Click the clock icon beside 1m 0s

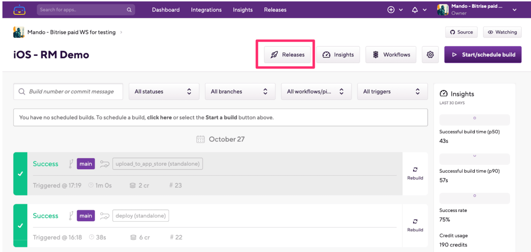click(x=91, y=185)
